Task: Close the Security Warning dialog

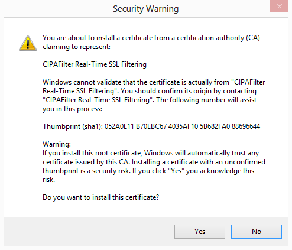Action: [279, 6]
